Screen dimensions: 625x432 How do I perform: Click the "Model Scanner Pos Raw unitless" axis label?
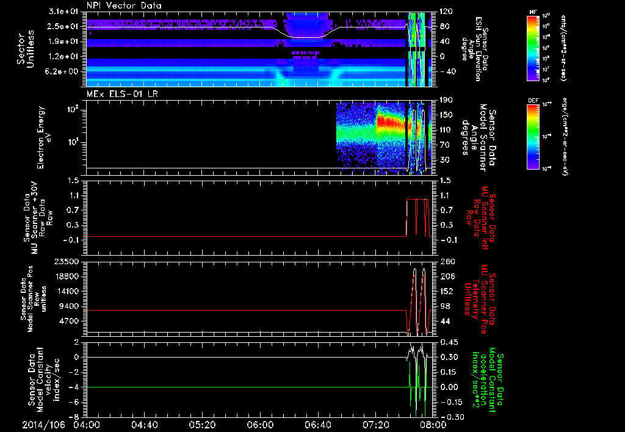(34, 299)
